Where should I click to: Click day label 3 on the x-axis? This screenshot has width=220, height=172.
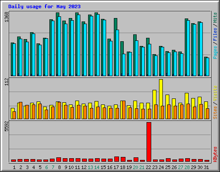point(27,167)
